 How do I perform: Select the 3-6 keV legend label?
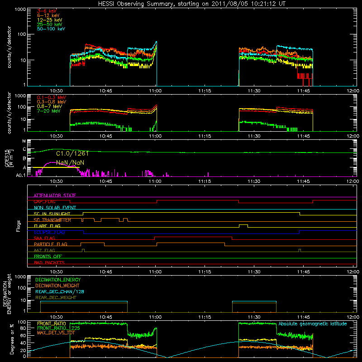click(47, 11)
